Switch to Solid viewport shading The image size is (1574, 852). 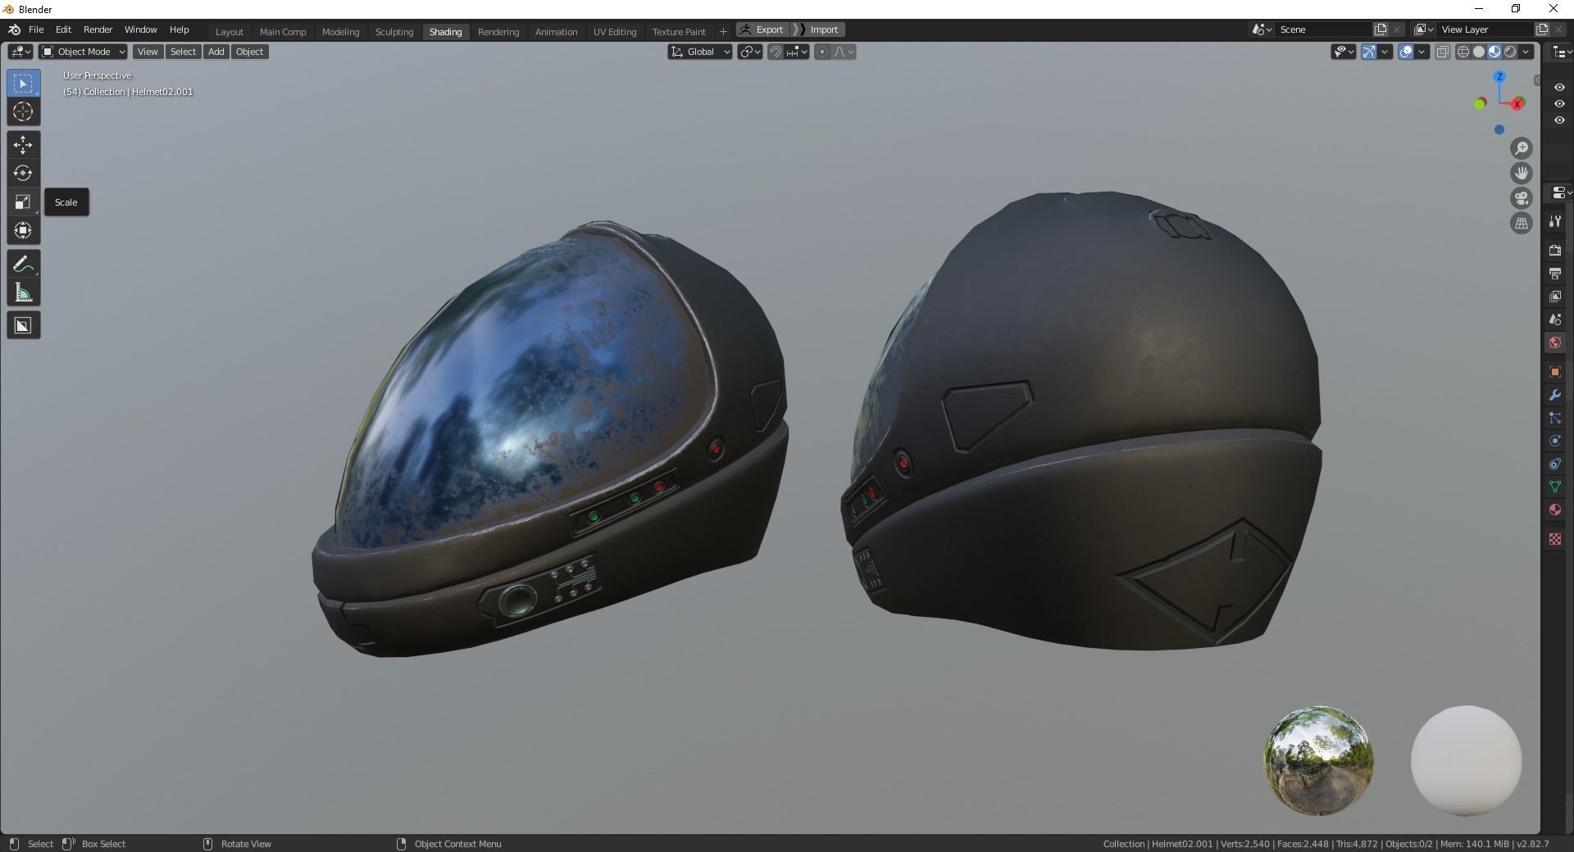1479,52
